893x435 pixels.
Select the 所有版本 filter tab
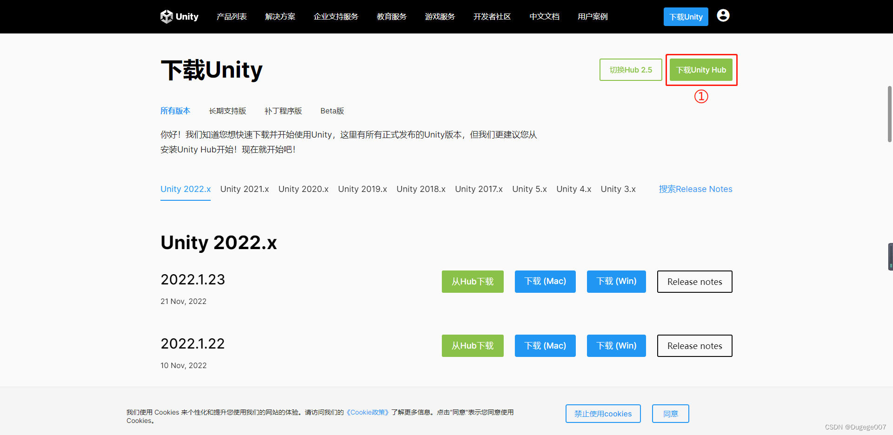pos(175,111)
